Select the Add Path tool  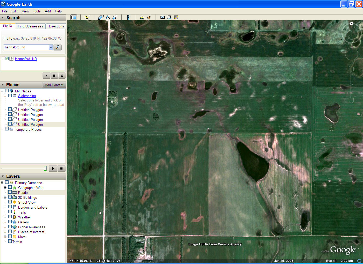108,17
